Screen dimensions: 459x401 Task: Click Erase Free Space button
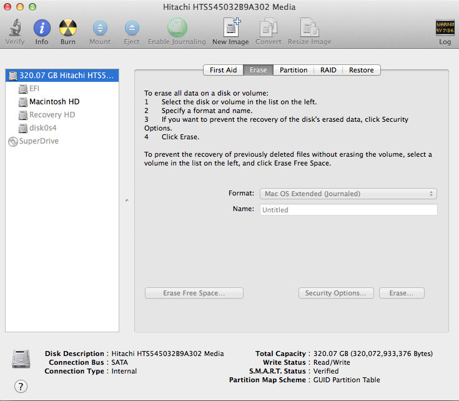[x=194, y=293]
